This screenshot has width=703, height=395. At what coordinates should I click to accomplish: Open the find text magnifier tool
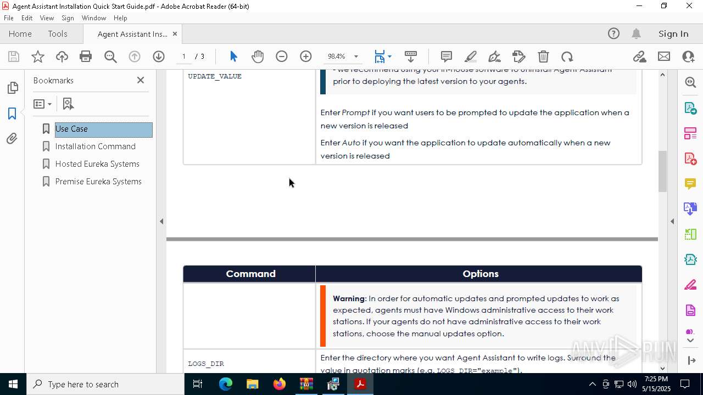coord(110,57)
